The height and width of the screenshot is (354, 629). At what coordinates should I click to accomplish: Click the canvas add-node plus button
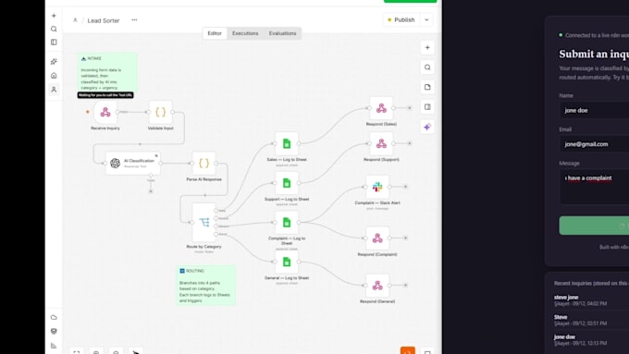(427, 48)
